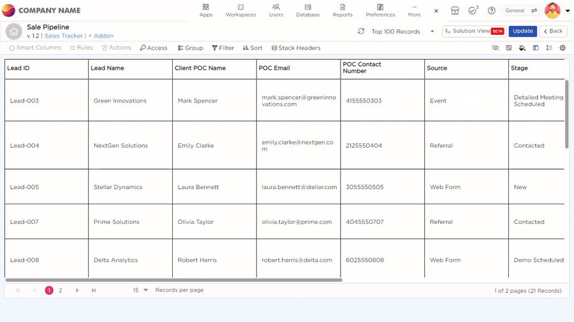Click the refresh records icon
This screenshot has width=574, height=322.
click(361, 31)
